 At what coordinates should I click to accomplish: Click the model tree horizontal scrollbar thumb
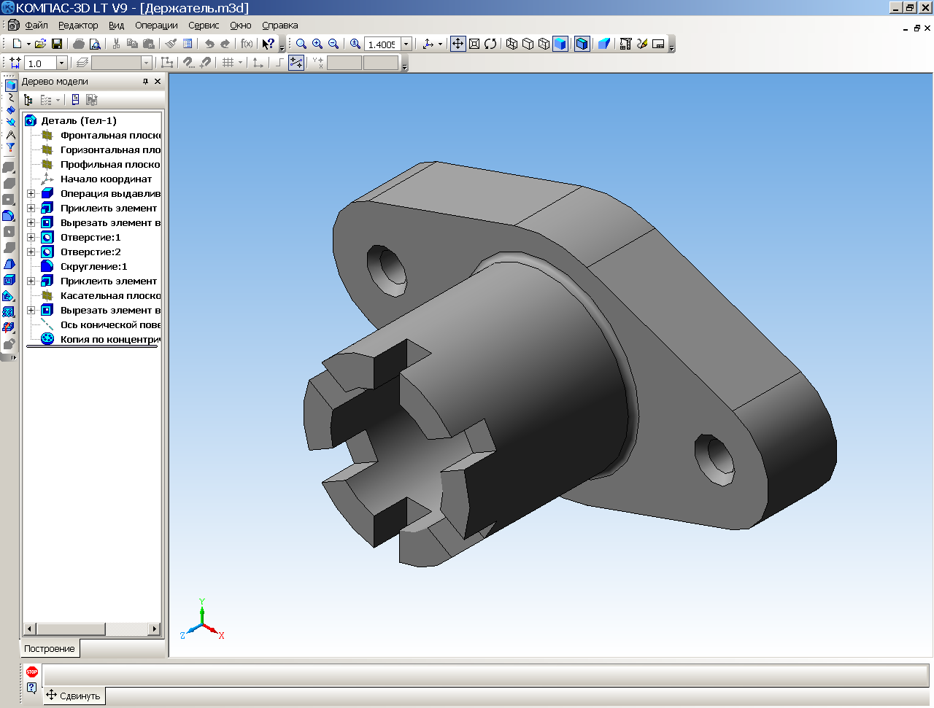pyautogui.click(x=72, y=629)
